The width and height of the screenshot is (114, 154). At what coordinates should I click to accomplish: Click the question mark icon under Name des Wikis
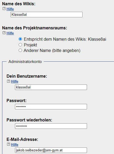coord(4,9)
